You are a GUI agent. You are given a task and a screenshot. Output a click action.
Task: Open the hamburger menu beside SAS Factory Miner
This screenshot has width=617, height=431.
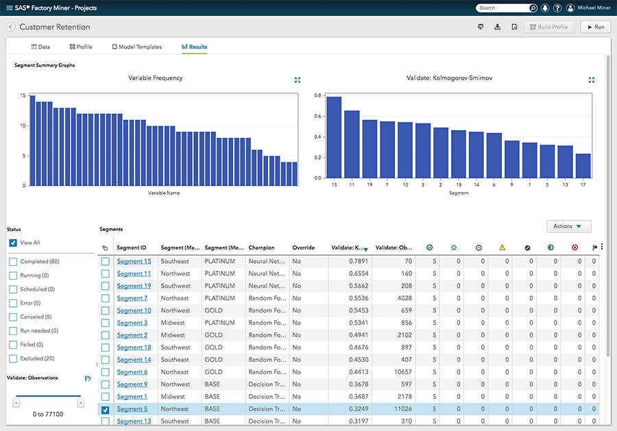(x=8, y=8)
